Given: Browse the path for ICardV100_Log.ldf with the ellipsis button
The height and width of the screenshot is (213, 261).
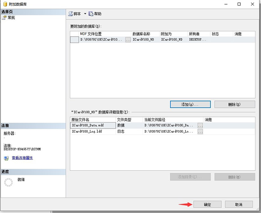Looking at the screenshot, I should point(200,132).
